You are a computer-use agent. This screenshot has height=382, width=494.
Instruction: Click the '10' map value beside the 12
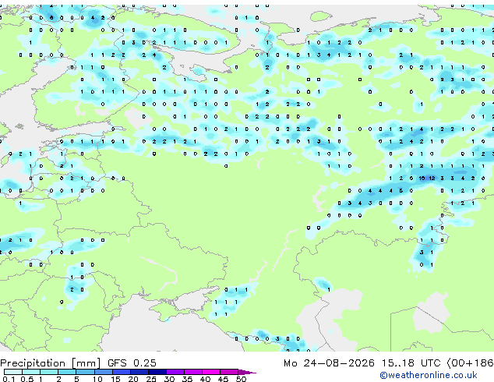coord(422,178)
